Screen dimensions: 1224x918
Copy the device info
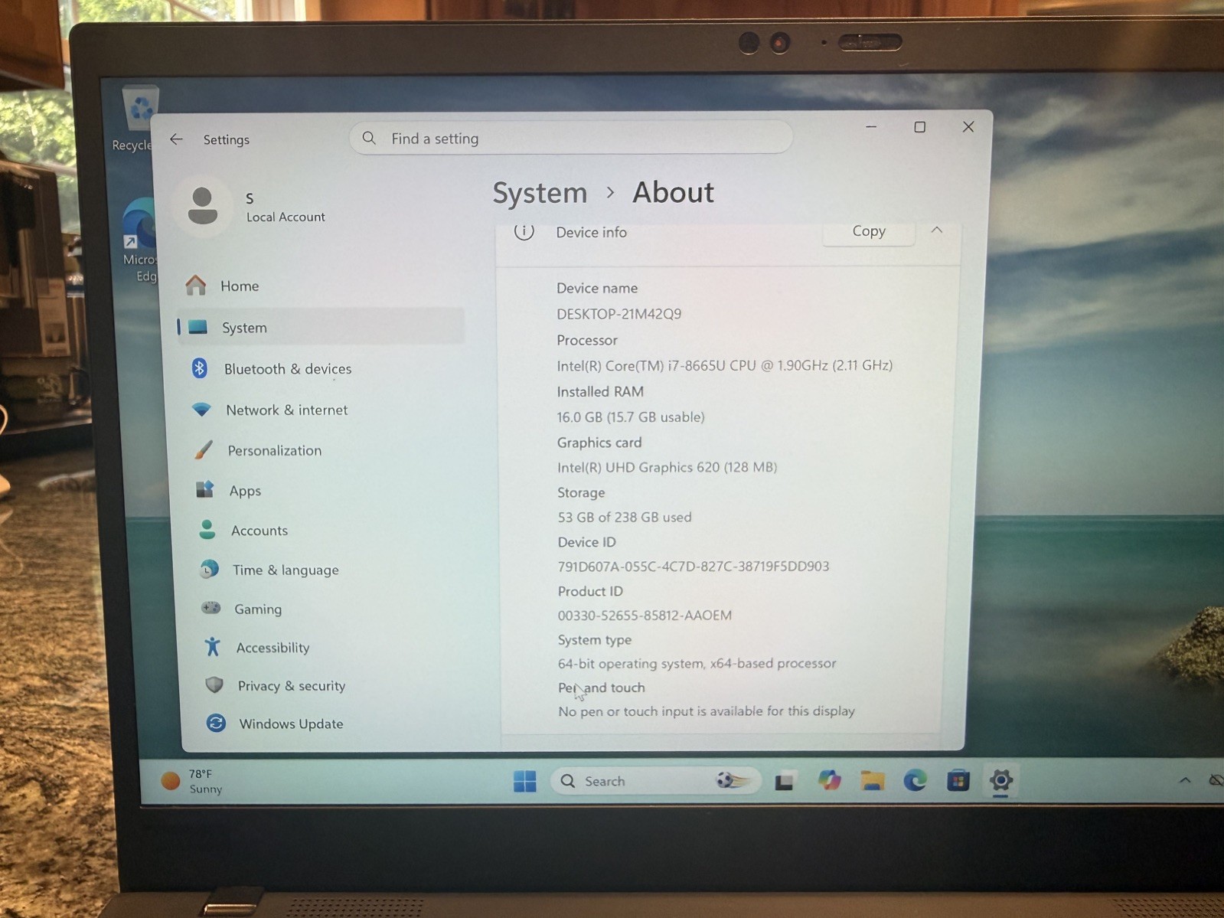click(x=868, y=232)
